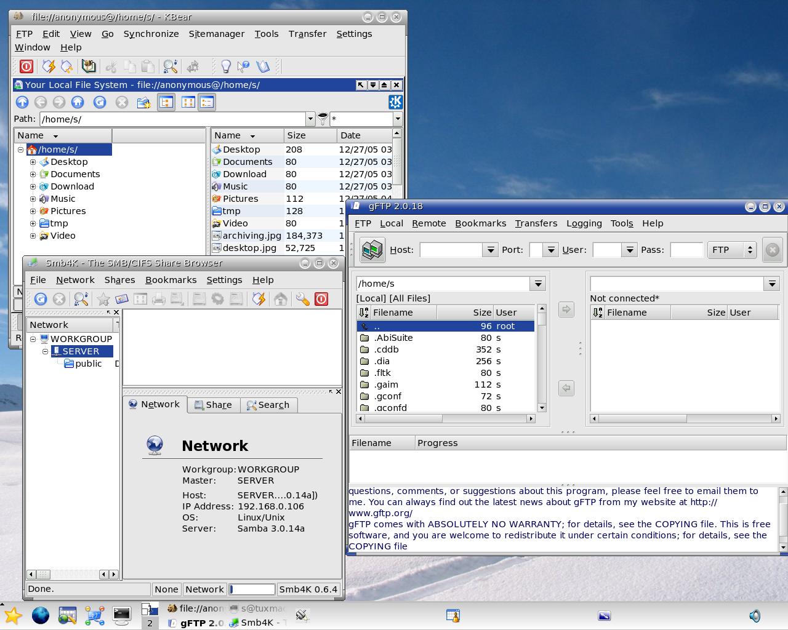788x630 pixels.
Task: Click the gFTP taskbar button
Action: click(x=195, y=623)
